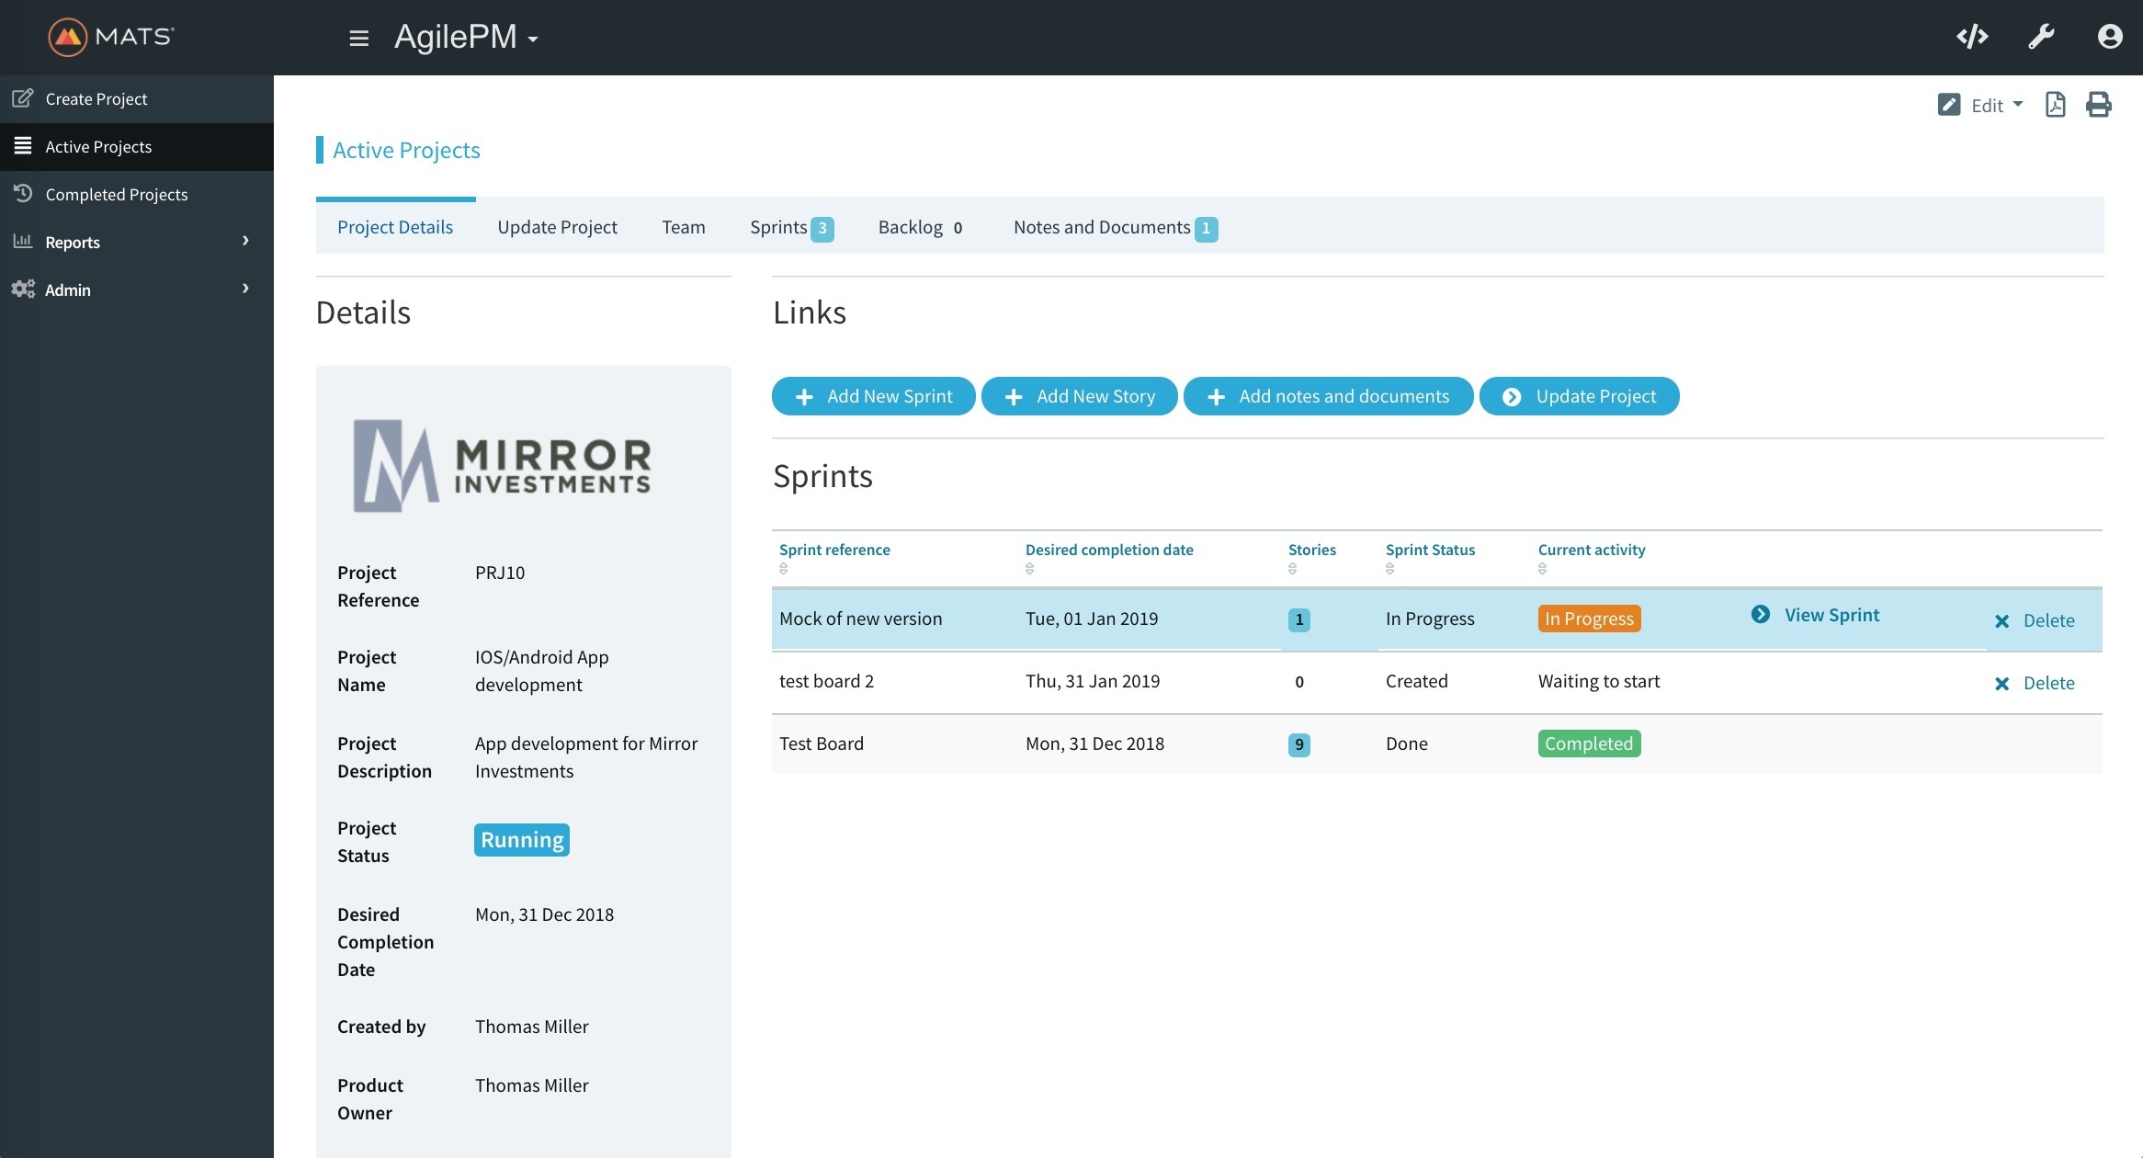Click the wrench settings icon
The width and height of the screenshot is (2143, 1158).
pyautogui.click(x=2041, y=37)
